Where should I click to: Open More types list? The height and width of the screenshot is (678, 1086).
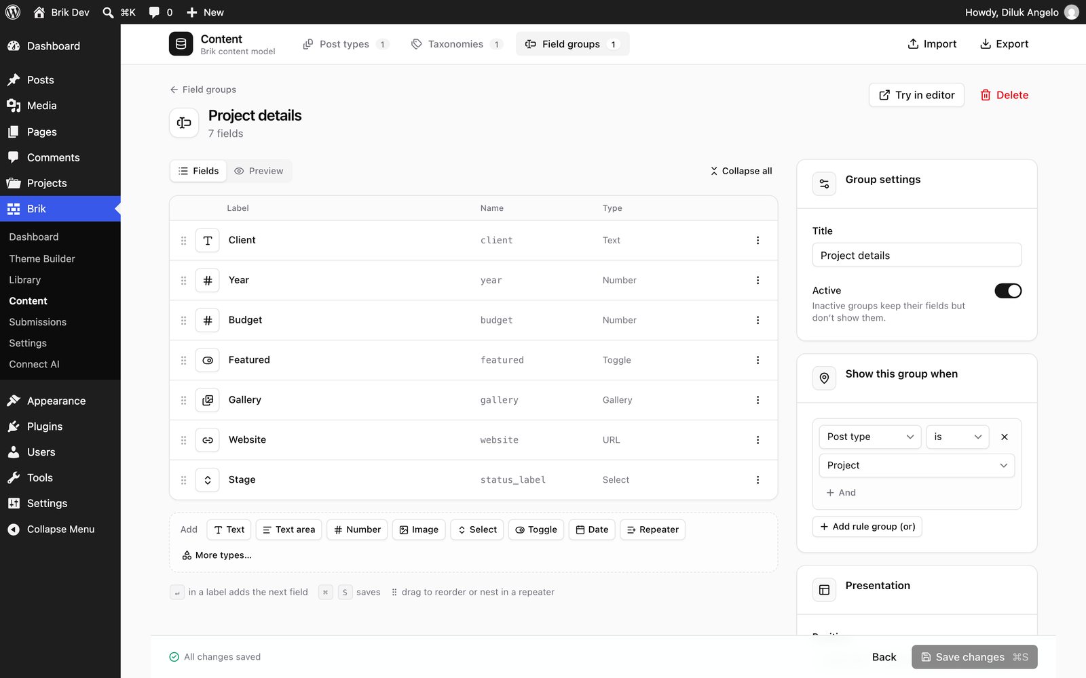[217, 555]
